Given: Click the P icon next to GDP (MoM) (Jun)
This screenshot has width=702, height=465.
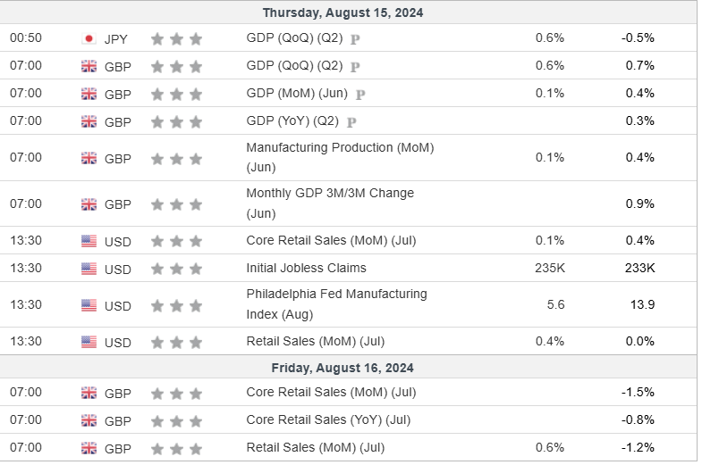Looking at the screenshot, I should 360,94.
